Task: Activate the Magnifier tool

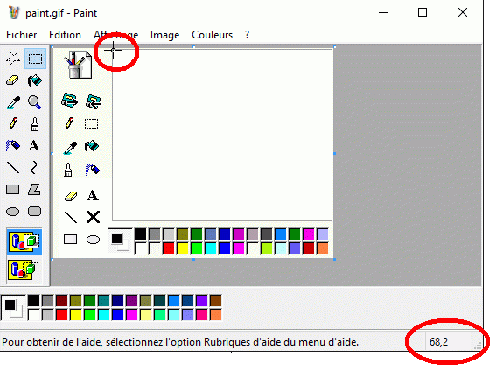Action: coord(35,102)
